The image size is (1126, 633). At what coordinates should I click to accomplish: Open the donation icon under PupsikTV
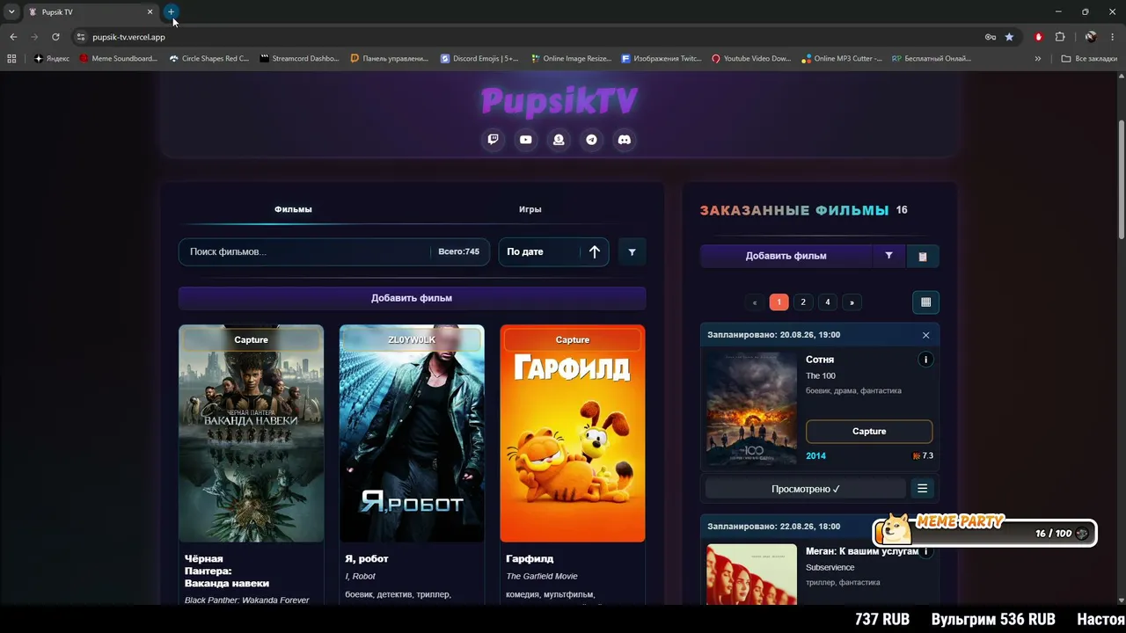pos(559,140)
